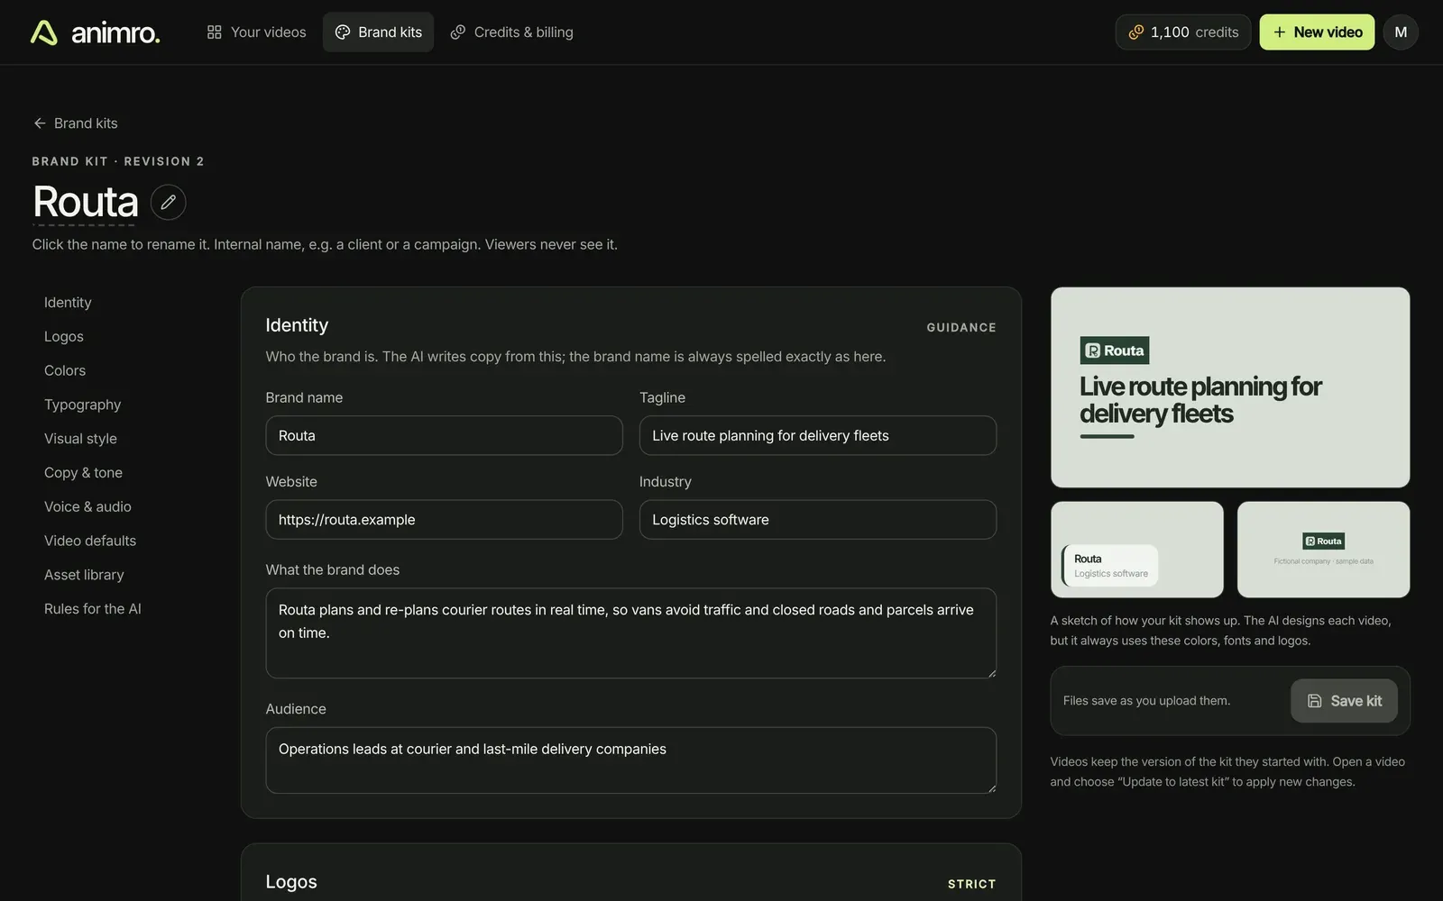1443x901 pixels.
Task: Go to Voice & audio section
Action: coord(87,507)
